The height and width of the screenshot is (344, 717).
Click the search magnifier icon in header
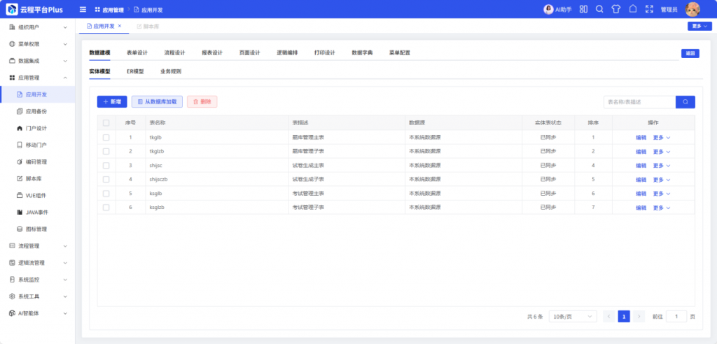click(599, 9)
